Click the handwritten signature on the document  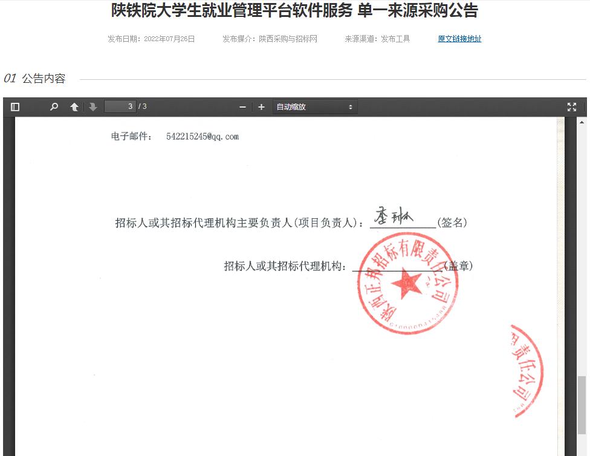click(x=393, y=218)
